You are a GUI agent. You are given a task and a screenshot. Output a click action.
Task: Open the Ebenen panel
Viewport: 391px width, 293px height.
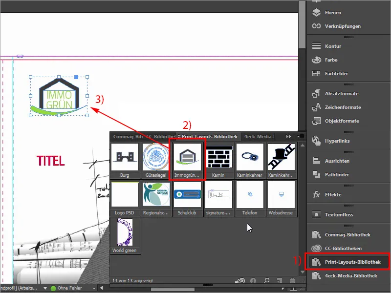[x=332, y=12]
